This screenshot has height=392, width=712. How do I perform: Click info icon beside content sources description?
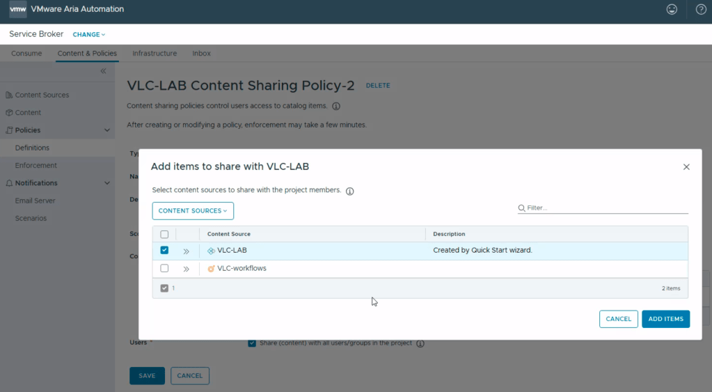pos(349,191)
